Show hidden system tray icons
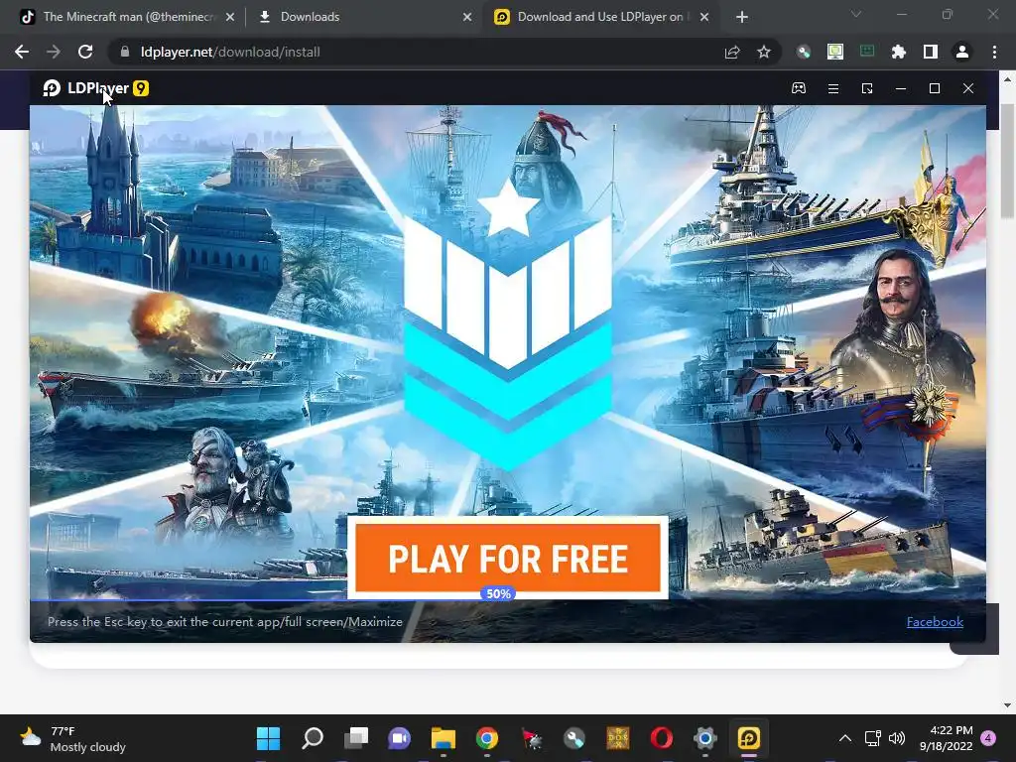 coord(845,738)
